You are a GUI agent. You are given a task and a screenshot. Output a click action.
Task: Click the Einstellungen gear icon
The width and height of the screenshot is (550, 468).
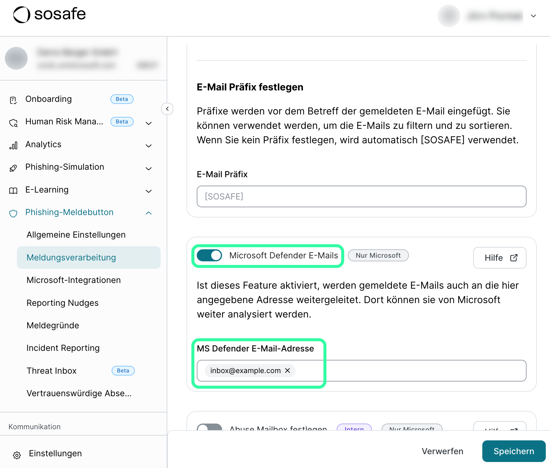tap(17, 455)
